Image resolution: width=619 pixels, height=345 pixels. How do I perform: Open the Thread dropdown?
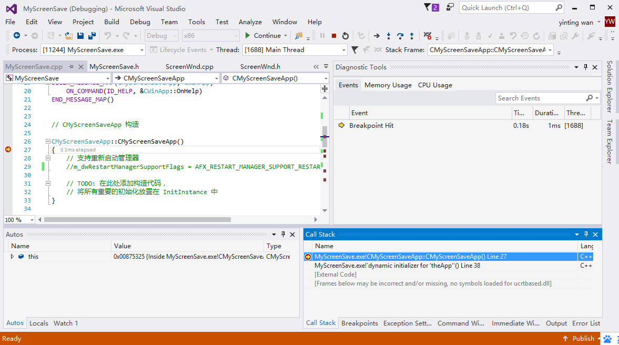[344, 50]
